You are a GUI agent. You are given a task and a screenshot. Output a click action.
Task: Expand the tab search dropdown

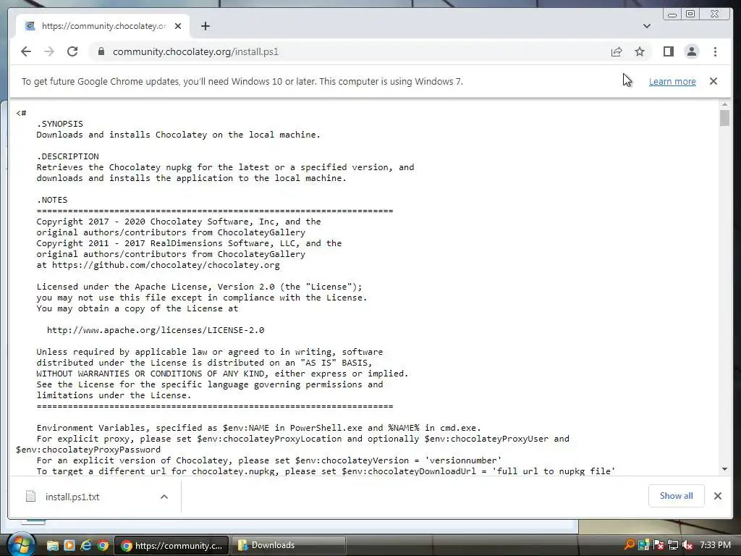pos(647,26)
